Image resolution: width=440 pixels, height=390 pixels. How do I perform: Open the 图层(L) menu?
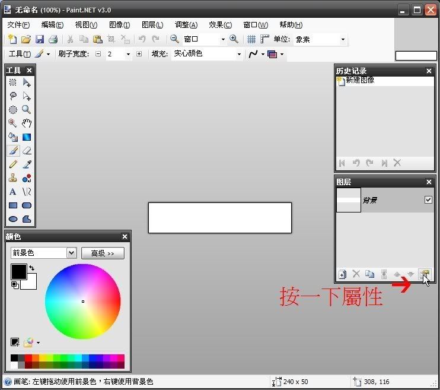(x=152, y=25)
